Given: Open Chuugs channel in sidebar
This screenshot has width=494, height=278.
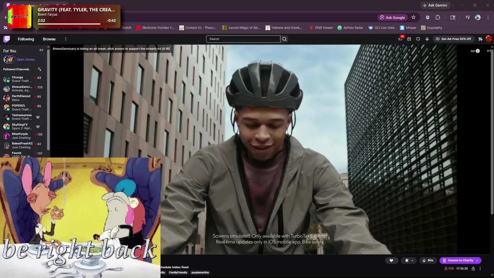Looking at the screenshot, I should (x=24, y=79).
